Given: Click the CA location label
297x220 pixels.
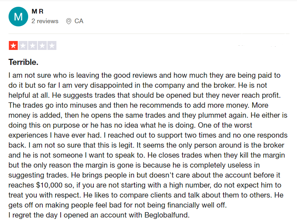Looking at the screenshot, I should point(79,21).
